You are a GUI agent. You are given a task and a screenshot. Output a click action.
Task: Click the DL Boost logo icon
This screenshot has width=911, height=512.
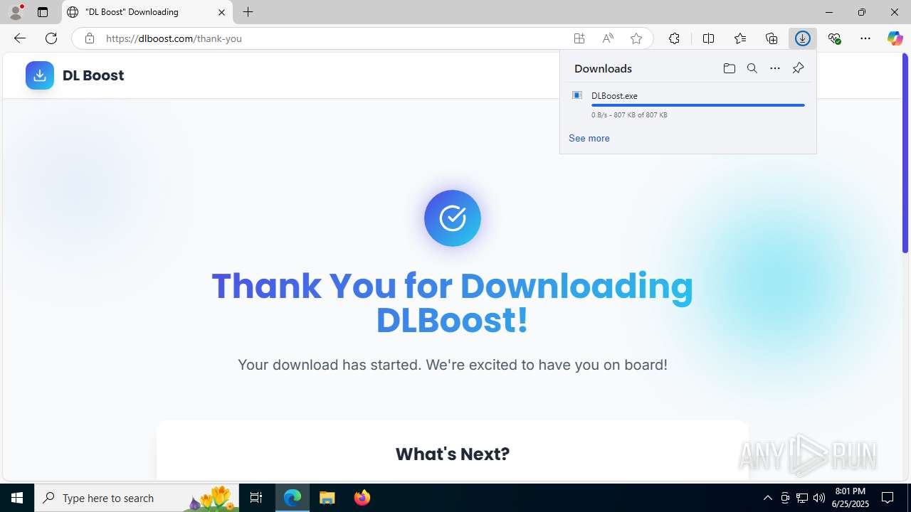click(40, 75)
